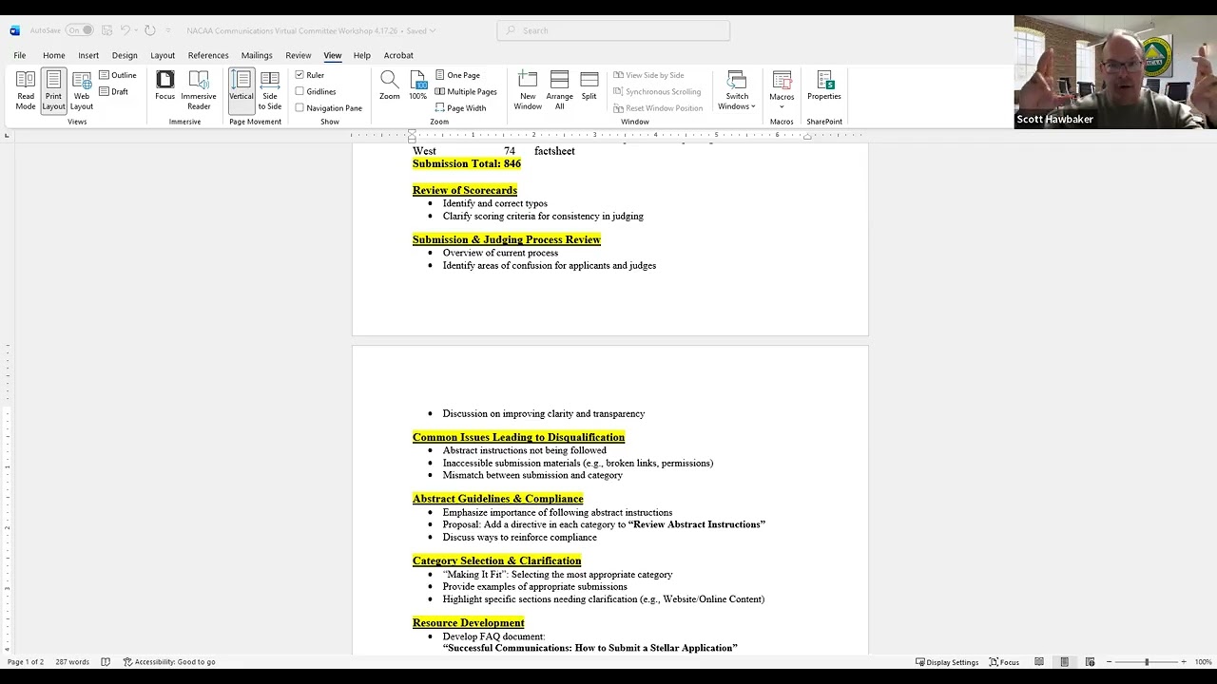Zoom out with the minus button

click(x=1109, y=662)
